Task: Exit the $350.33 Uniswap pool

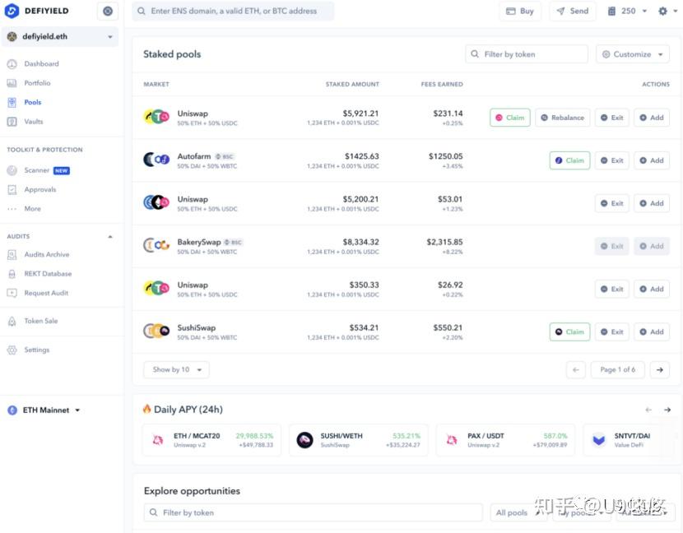Action: [x=612, y=290]
